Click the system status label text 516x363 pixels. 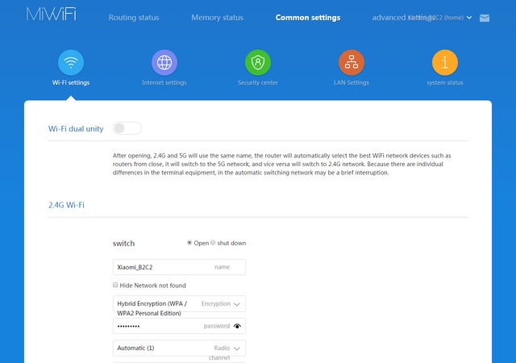[445, 82]
